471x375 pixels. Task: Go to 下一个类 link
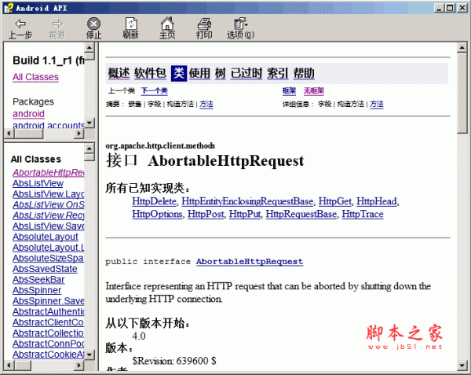tap(155, 90)
